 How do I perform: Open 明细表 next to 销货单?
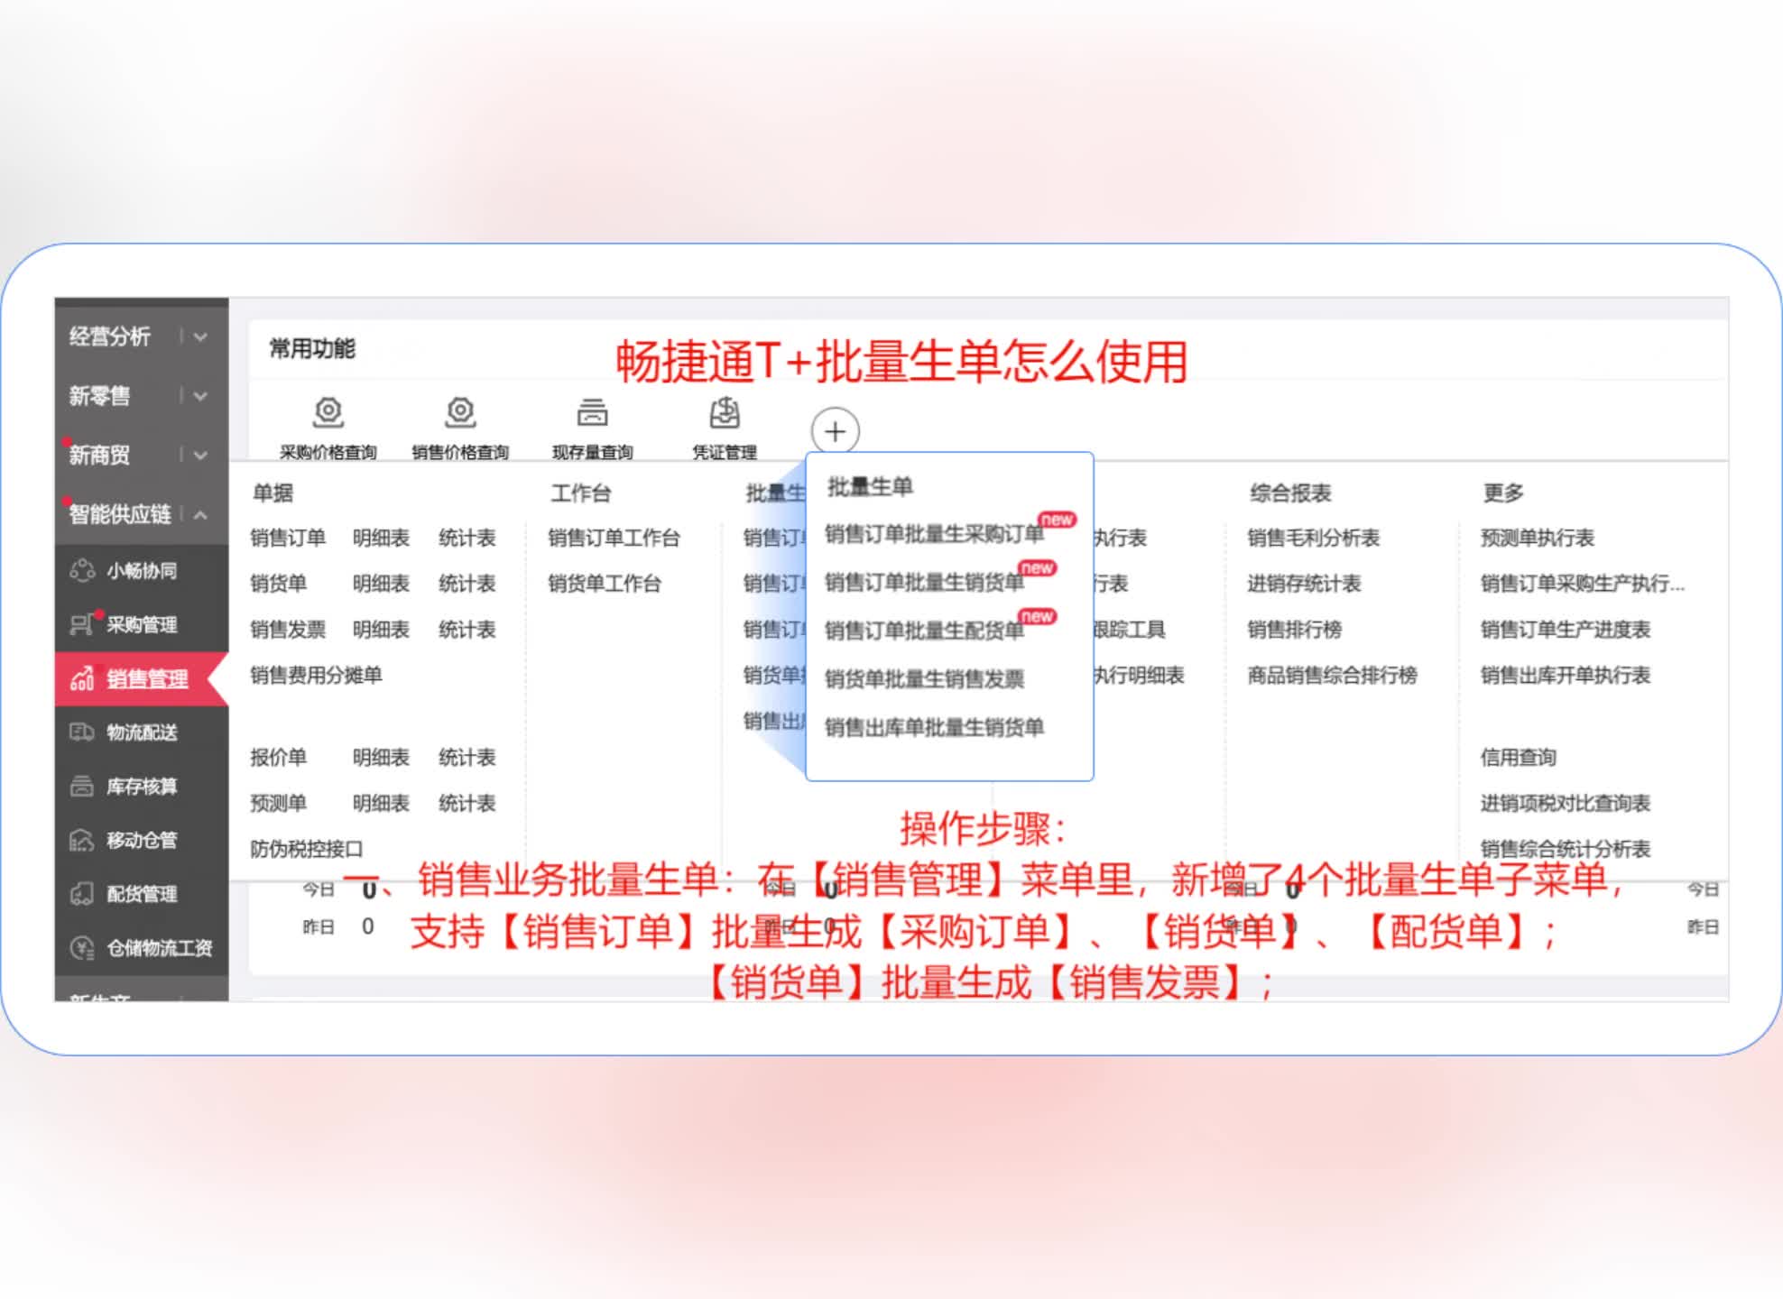tap(381, 584)
